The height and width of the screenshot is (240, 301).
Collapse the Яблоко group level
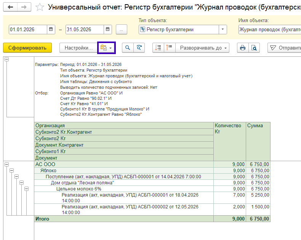12,171
